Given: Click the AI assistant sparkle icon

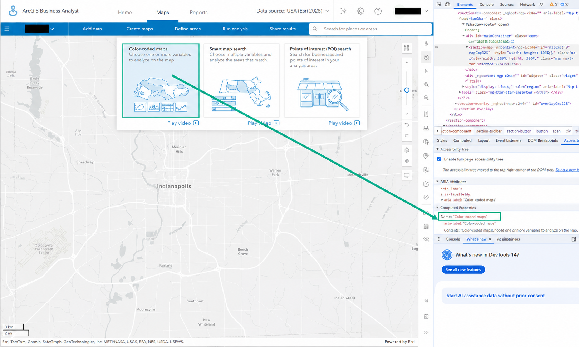Looking at the screenshot, I should click(x=344, y=11).
